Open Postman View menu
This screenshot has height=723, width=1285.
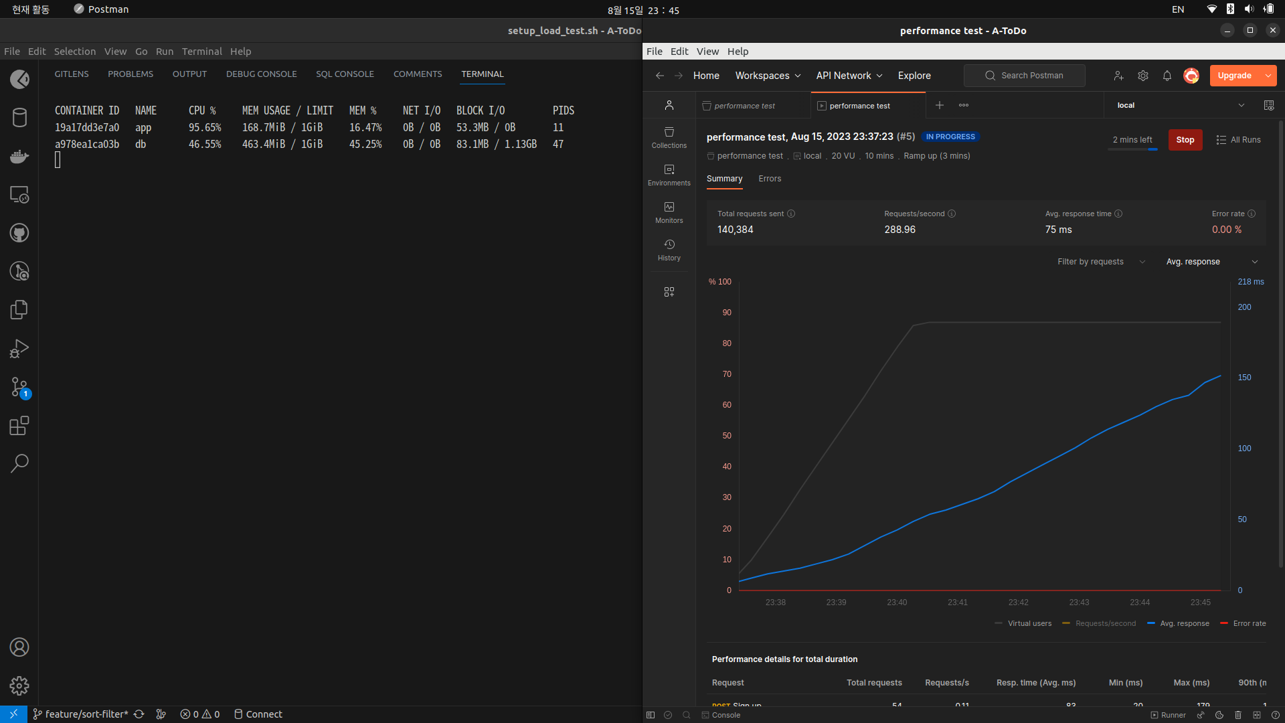[x=707, y=52]
